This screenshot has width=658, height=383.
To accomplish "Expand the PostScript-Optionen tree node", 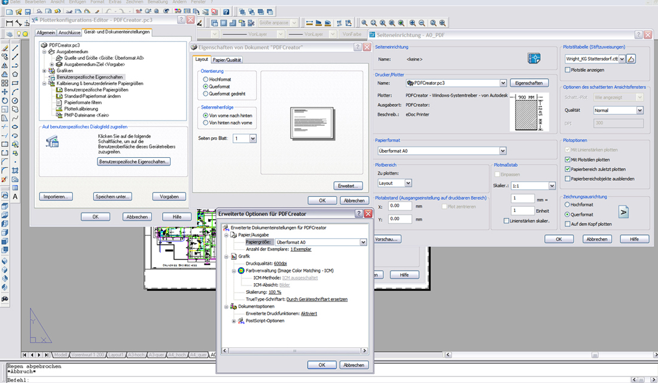I will [234, 321].
